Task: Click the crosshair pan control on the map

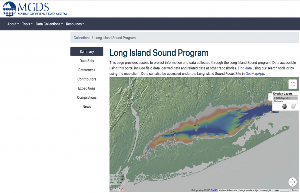Action: coord(292,182)
